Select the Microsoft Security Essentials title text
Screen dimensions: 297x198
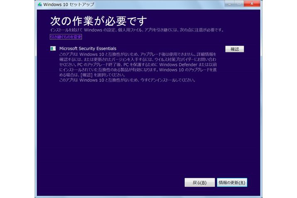[x=88, y=49]
